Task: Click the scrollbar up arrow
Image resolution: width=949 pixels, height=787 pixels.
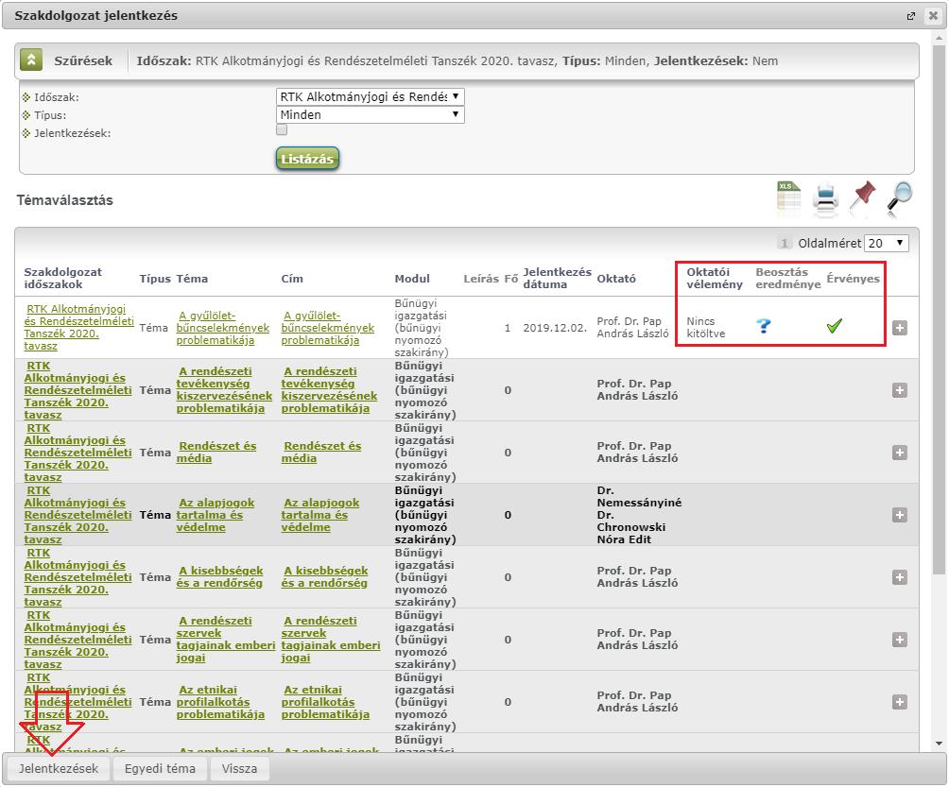Action: click(939, 38)
